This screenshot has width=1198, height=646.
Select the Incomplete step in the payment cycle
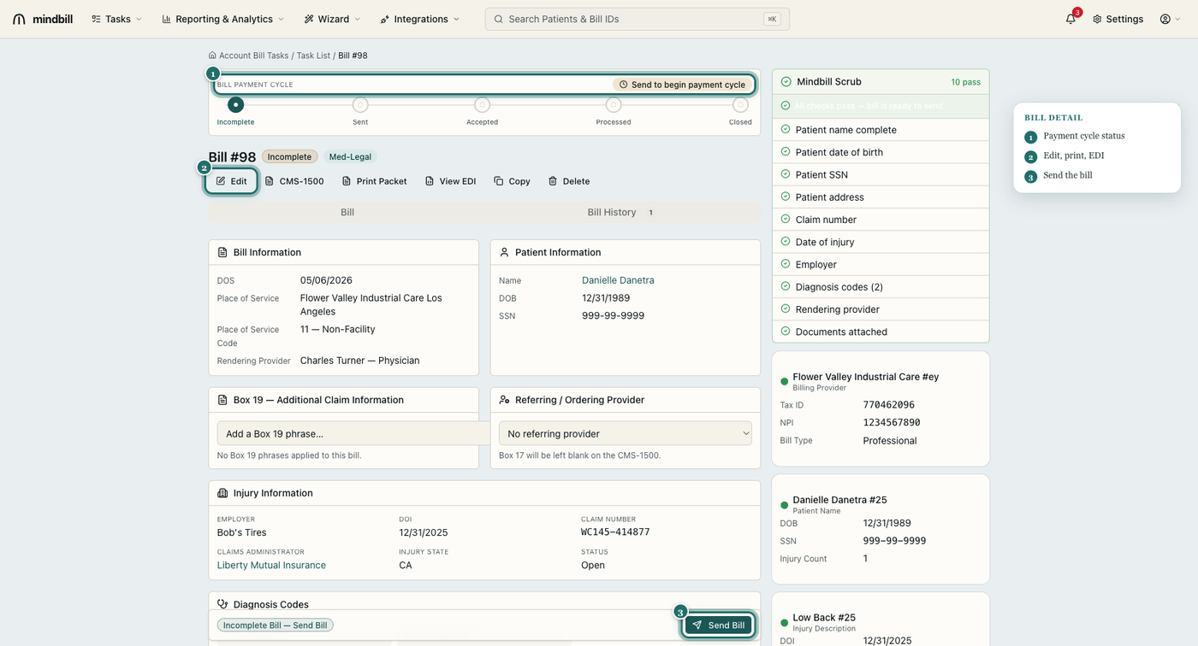(x=235, y=105)
